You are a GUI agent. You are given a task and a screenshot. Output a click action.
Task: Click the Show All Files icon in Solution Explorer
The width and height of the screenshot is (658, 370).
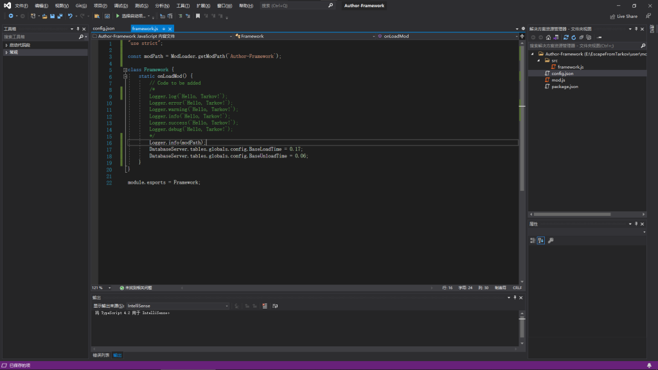tap(589, 37)
